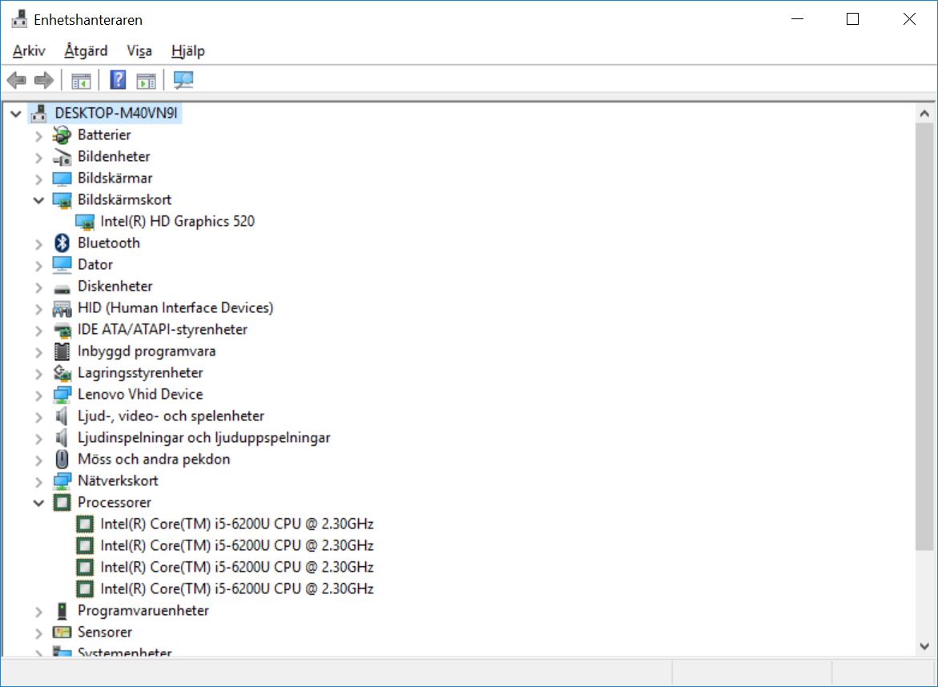Select Intel(R) HD Graphics 520

[x=178, y=221]
